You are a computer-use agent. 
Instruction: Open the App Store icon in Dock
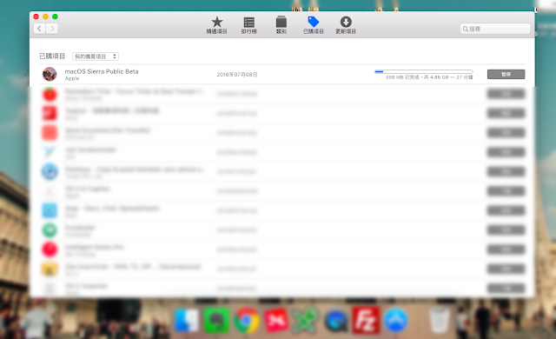point(396,321)
